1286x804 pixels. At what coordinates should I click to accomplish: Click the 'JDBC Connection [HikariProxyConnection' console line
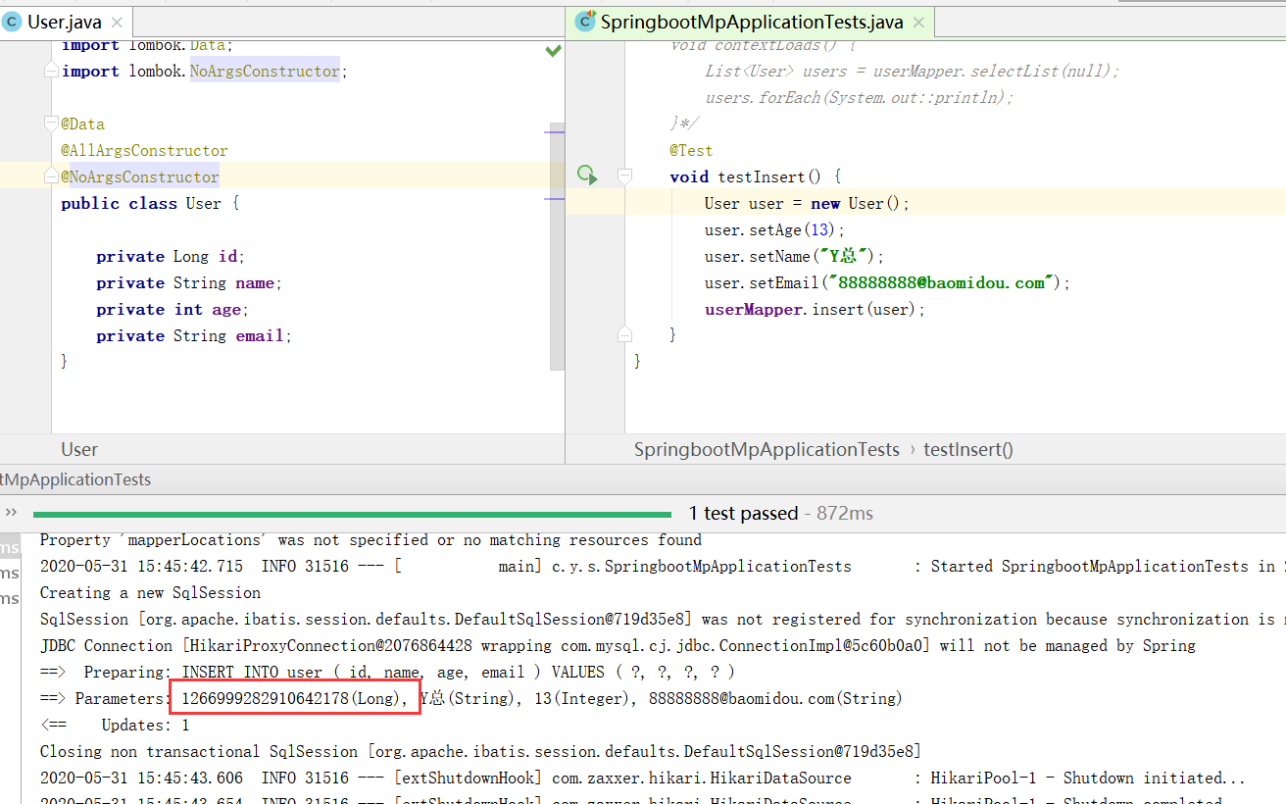(x=618, y=645)
